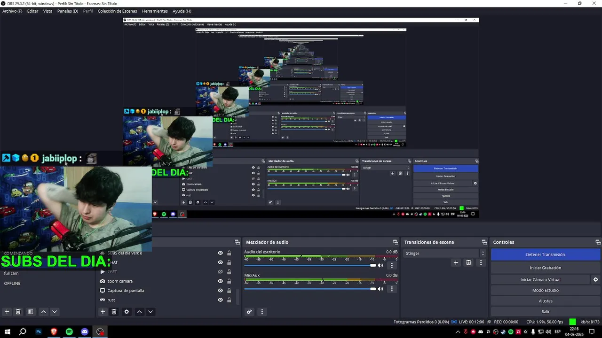Move scene up with scenes toolbar arrow

point(43,312)
